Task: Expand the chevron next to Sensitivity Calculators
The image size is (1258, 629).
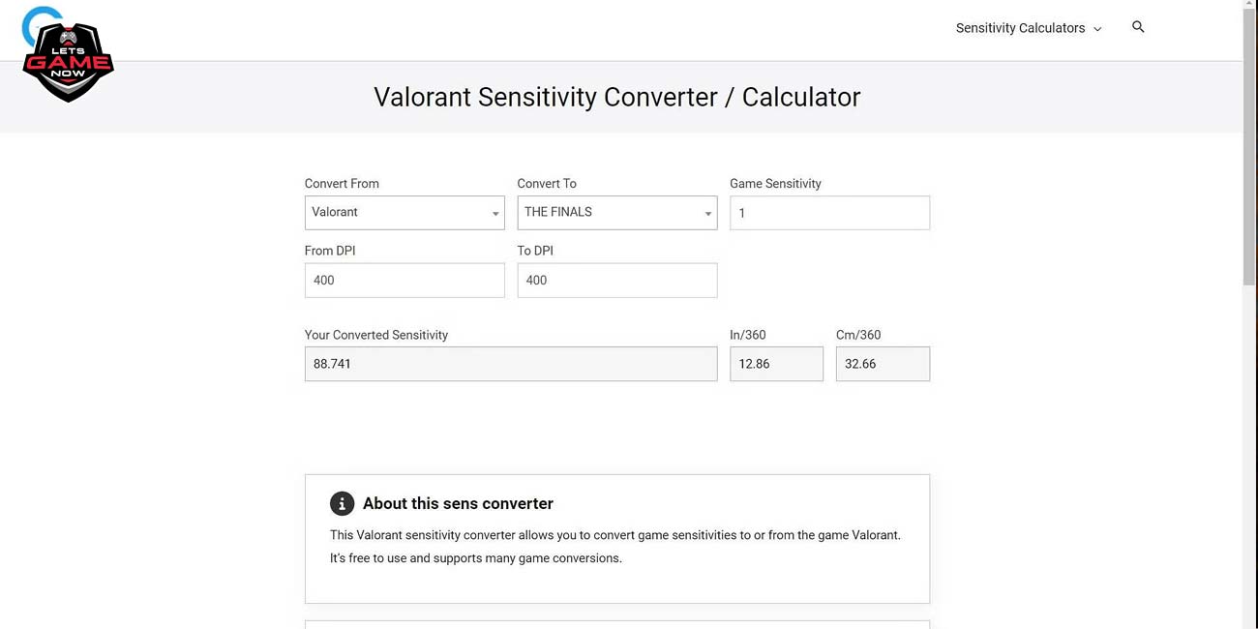Action: (x=1097, y=29)
